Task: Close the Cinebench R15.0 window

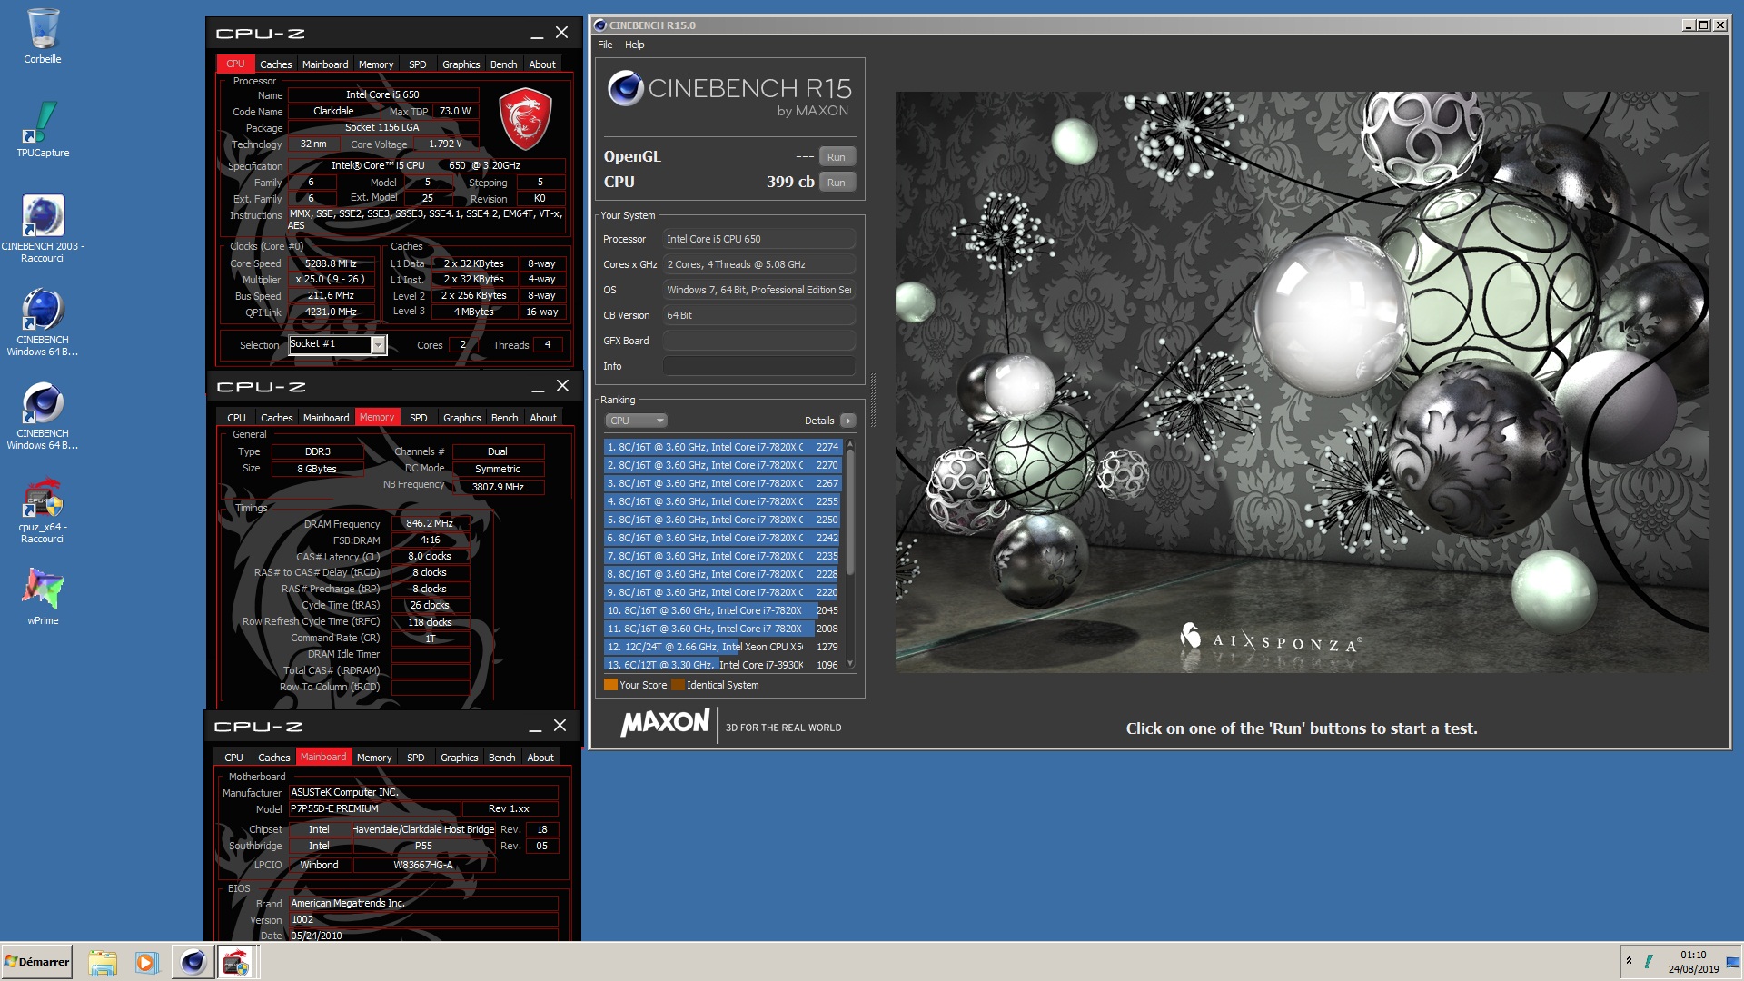Action: coord(1719,25)
